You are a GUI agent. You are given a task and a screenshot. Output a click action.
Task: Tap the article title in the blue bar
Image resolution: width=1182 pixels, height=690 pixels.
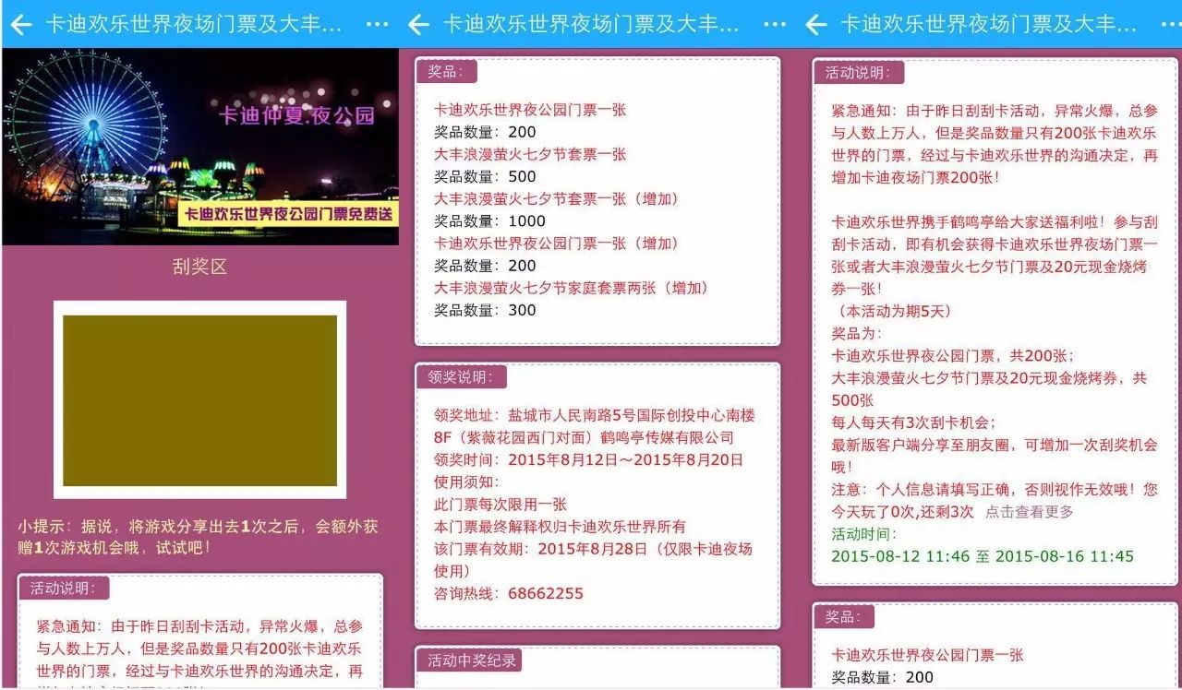coord(194,25)
